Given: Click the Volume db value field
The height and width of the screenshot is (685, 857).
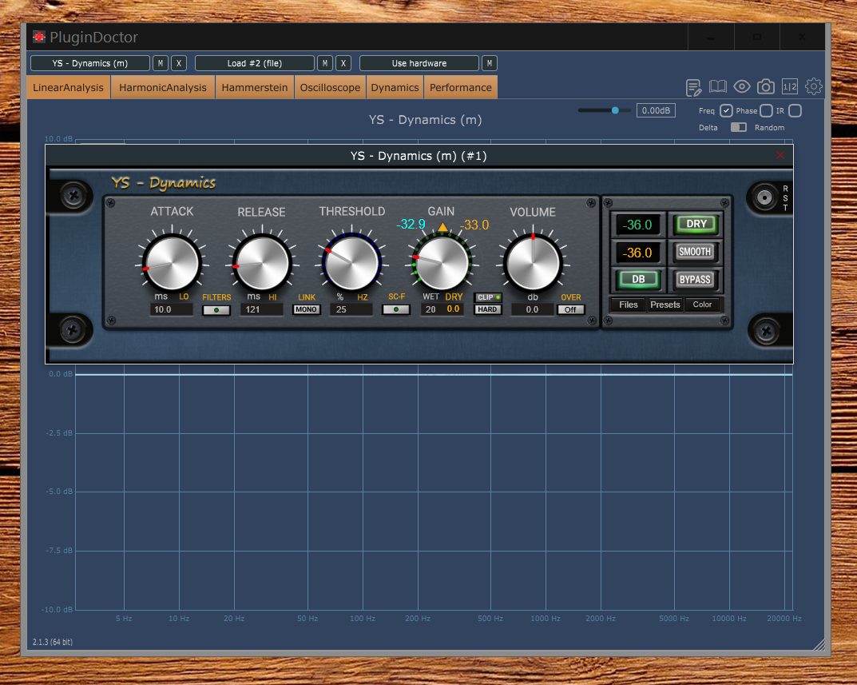Looking at the screenshot, I should click(533, 309).
